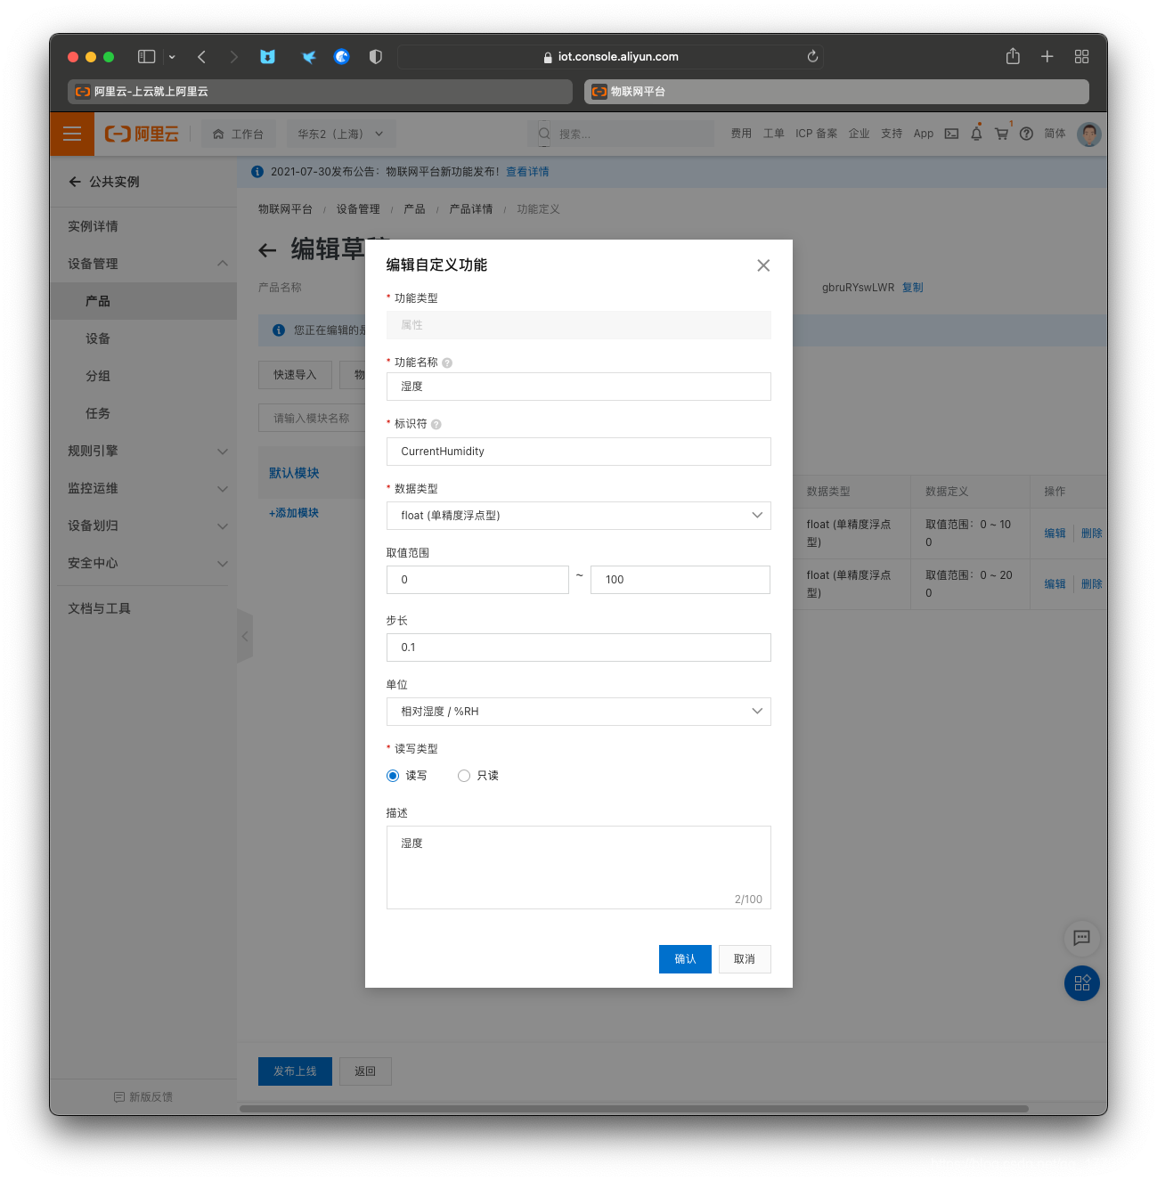Screen dimensions: 1157x1181
Task: Select the 读写 radio button
Action: point(393,776)
